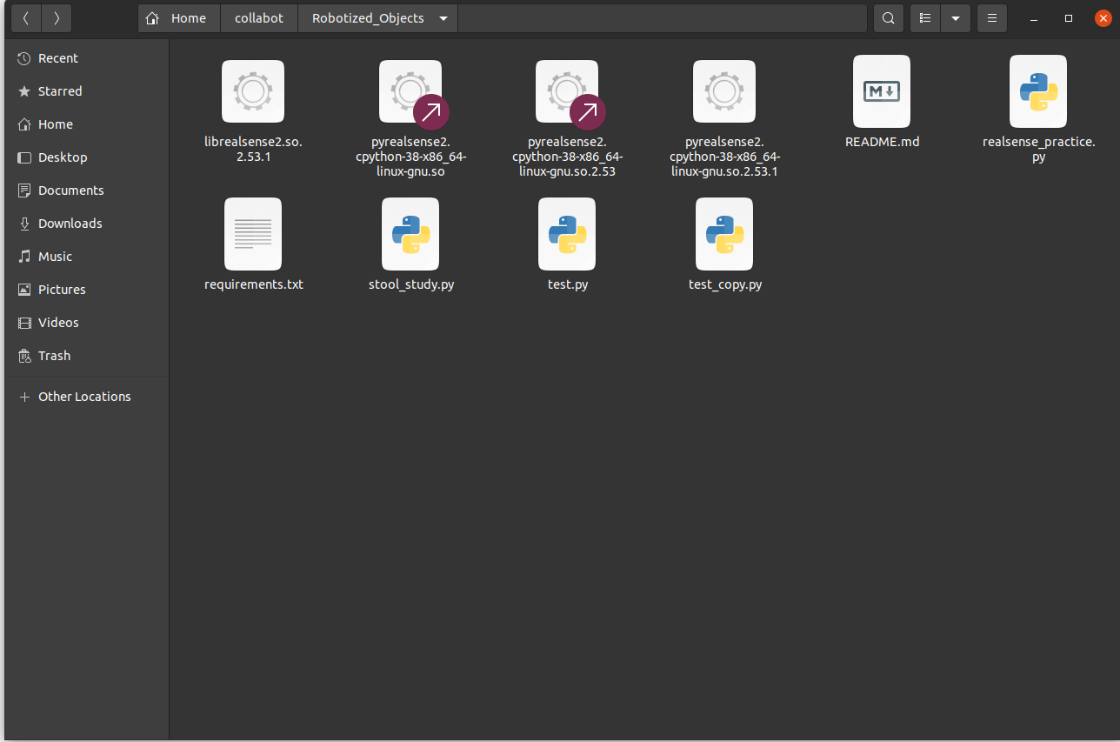Open Robotized_Objects path dropdown arrow
The height and width of the screenshot is (742, 1120).
(x=443, y=18)
